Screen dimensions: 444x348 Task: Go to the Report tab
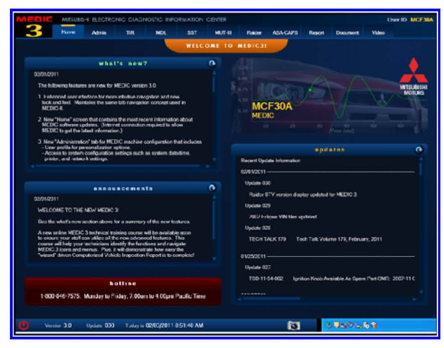coord(316,33)
